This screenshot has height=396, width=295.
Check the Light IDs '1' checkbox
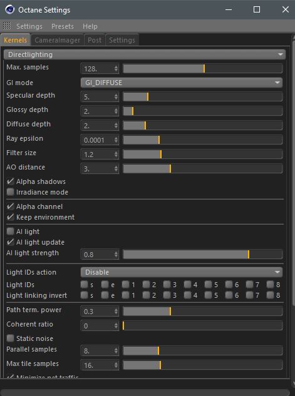(x=126, y=285)
